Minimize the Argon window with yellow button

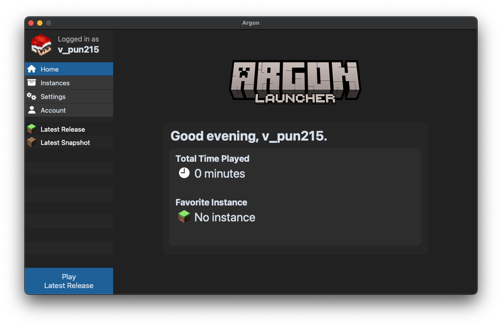click(x=40, y=23)
